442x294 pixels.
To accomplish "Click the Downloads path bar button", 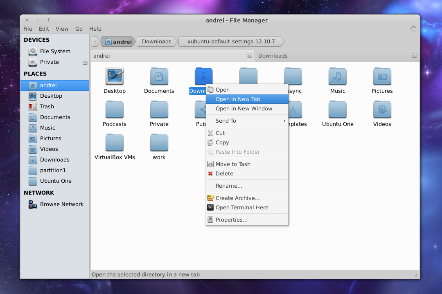I will 156,41.
